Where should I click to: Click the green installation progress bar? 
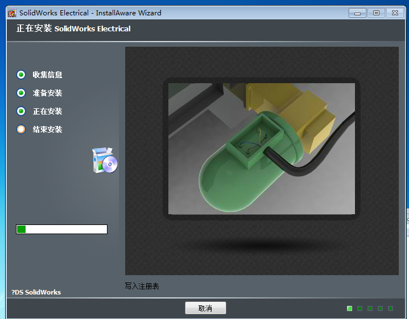[61, 229]
